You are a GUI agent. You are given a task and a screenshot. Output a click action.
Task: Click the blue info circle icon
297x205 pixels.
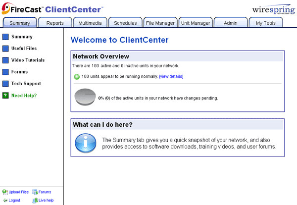[x=85, y=143]
